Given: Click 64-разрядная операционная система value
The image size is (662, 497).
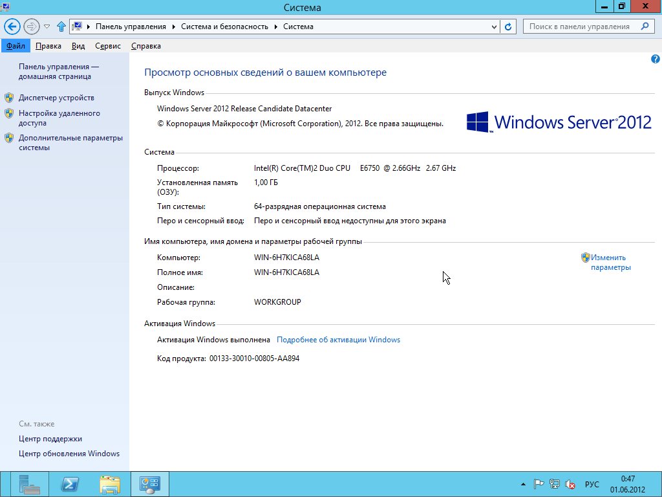Looking at the screenshot, I should click(319, 206).
